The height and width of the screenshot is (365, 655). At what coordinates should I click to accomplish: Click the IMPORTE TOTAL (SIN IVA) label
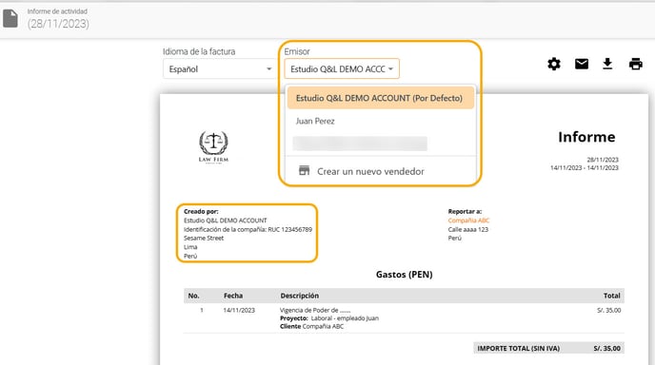tap(519, 348)
